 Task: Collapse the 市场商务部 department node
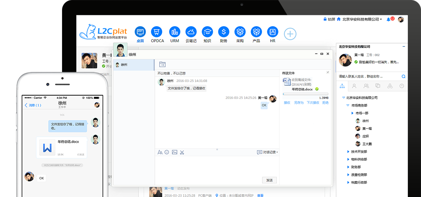click(347, 105)
